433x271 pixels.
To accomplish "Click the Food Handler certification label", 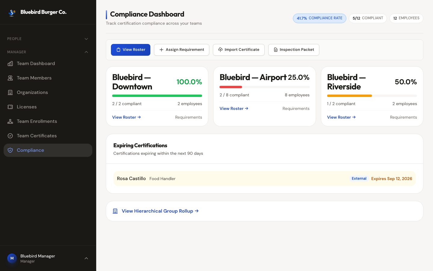I will (162, 179).
